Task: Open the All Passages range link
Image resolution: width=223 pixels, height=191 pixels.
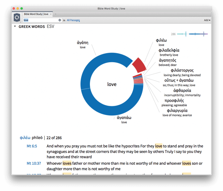Action: coord(73,20)
